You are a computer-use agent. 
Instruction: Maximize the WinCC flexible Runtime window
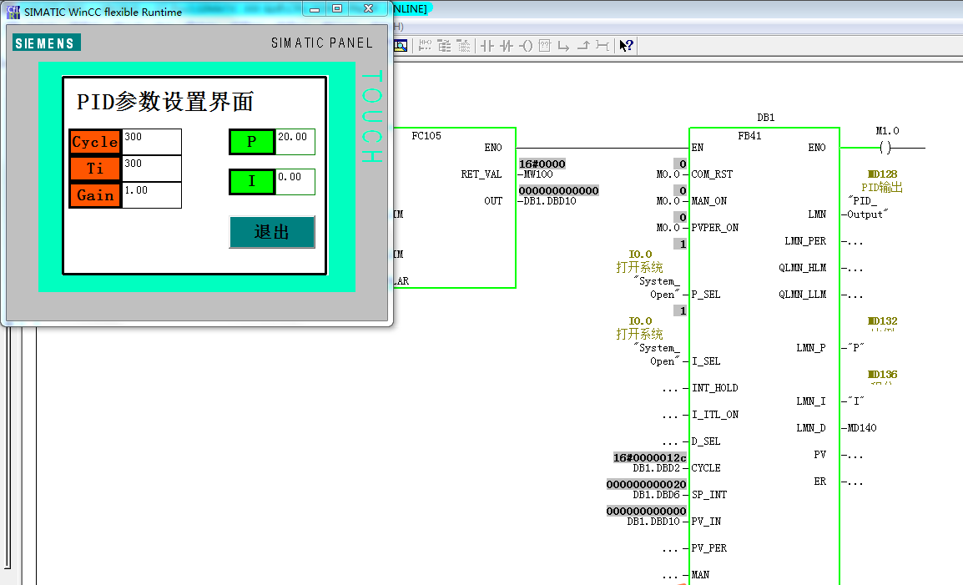tap(337, 8)
